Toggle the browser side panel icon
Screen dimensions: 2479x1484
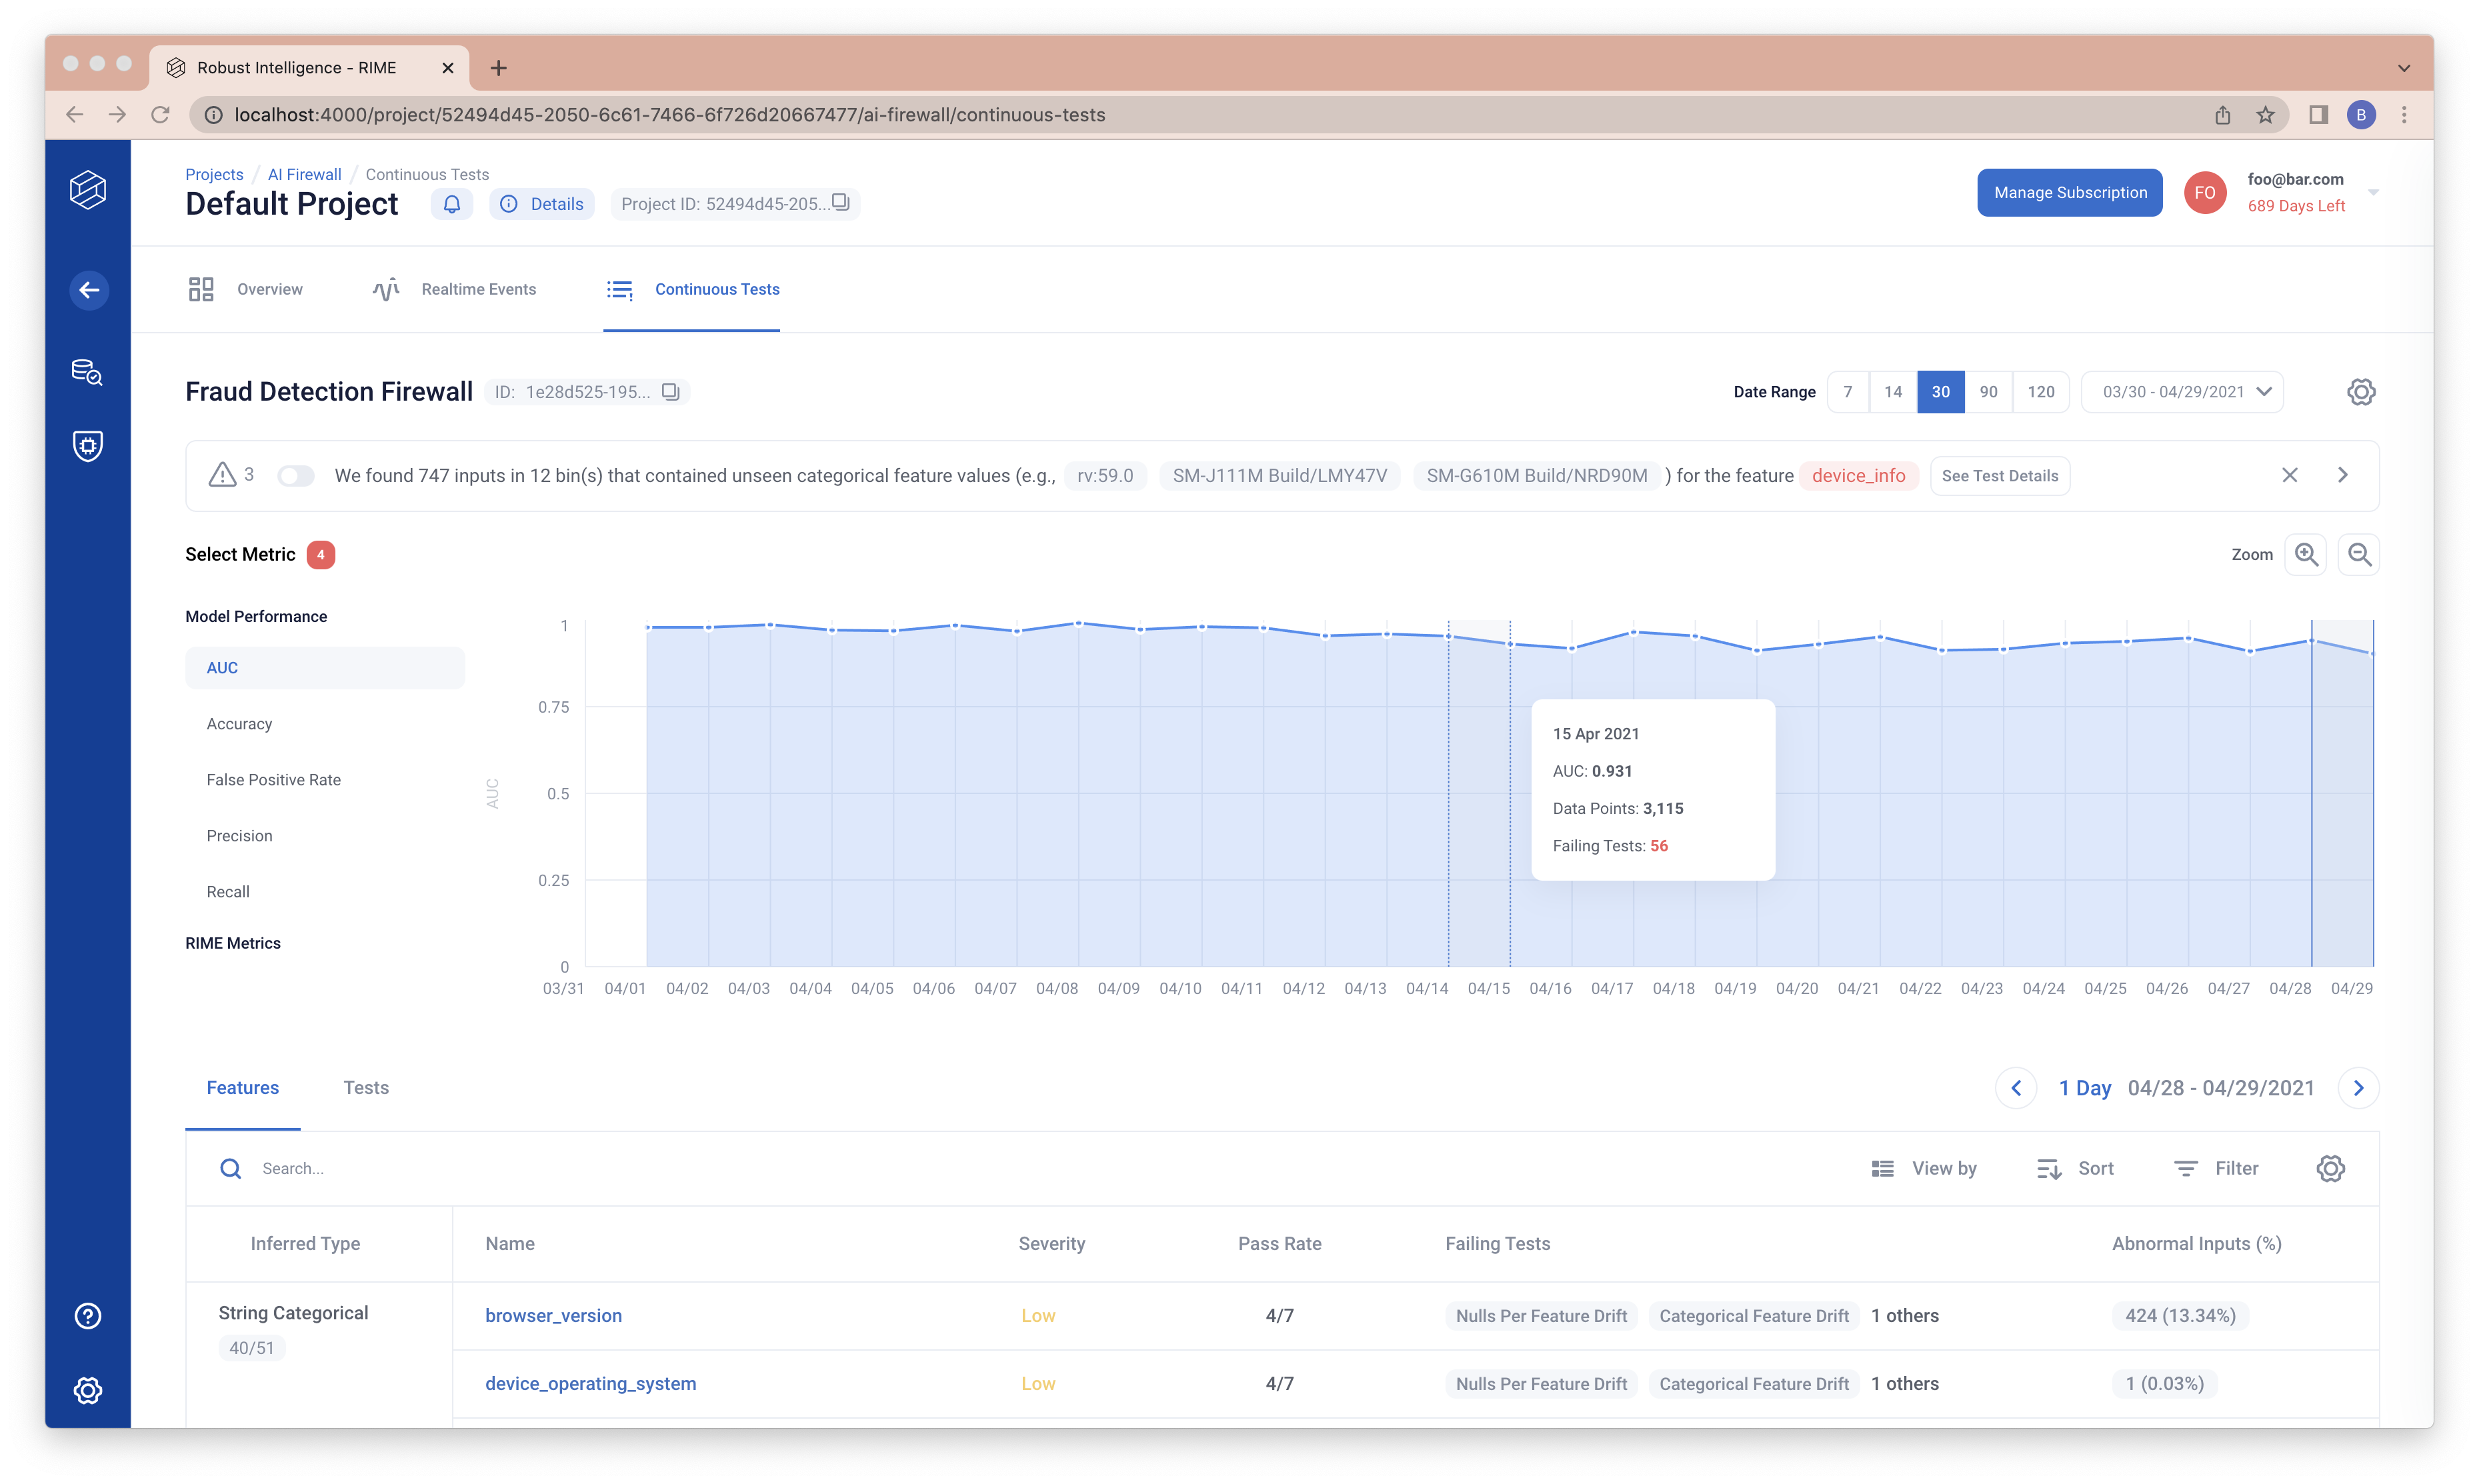click(2318, 115)
